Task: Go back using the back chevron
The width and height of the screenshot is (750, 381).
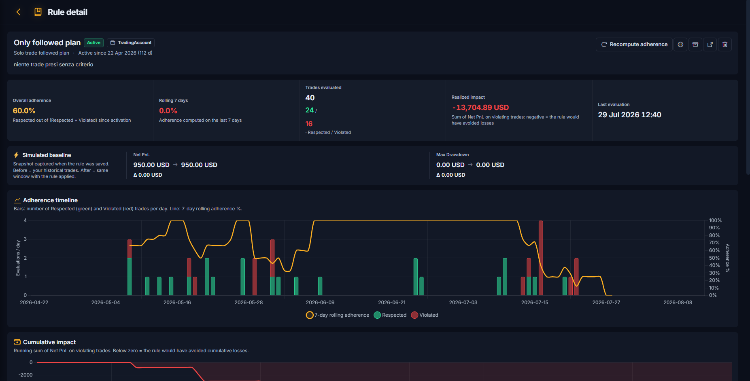Action: point(18,12)
